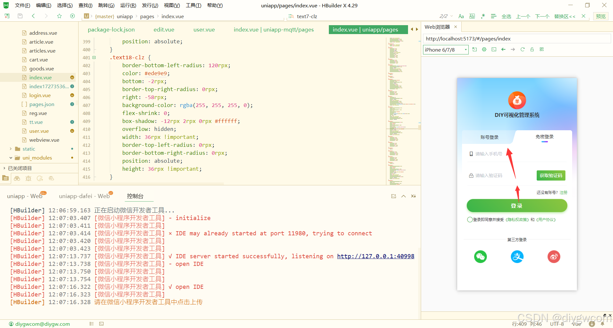
Task: Click the run play icon in toolbar
Action: point(72,16)
